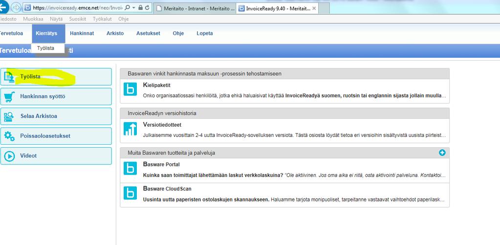The width and height of the screenshot is (500, 245).
Task: Click the Basware Portal logo icon
Action: (130, 168)
